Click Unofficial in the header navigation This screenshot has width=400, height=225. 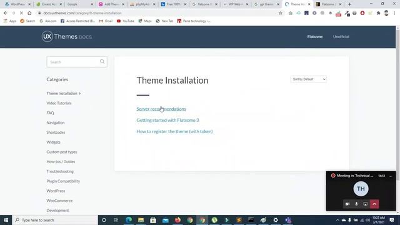click(x=341, y=36)
